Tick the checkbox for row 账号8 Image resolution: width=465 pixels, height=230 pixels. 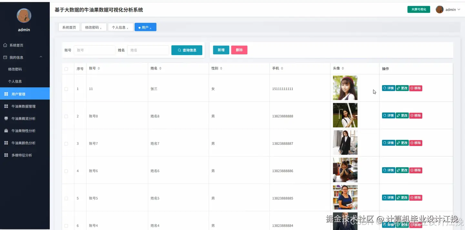coord(66,116)
